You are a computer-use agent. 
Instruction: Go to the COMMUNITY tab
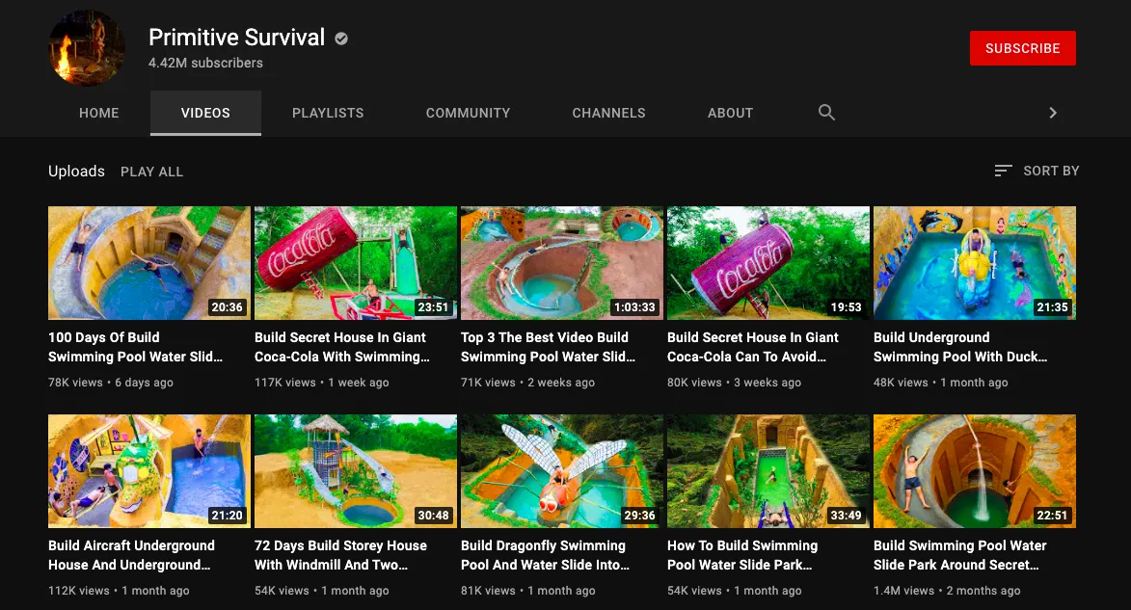click(x=469, y=113)
